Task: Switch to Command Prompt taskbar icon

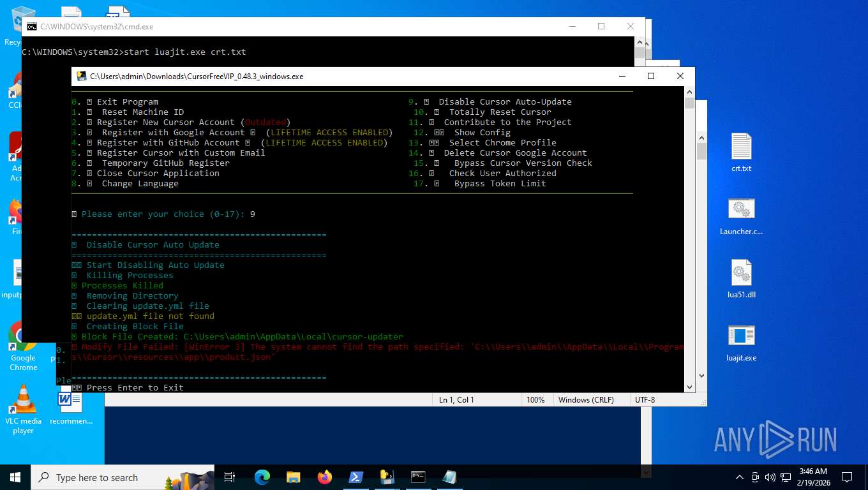Action: [418, 477]
